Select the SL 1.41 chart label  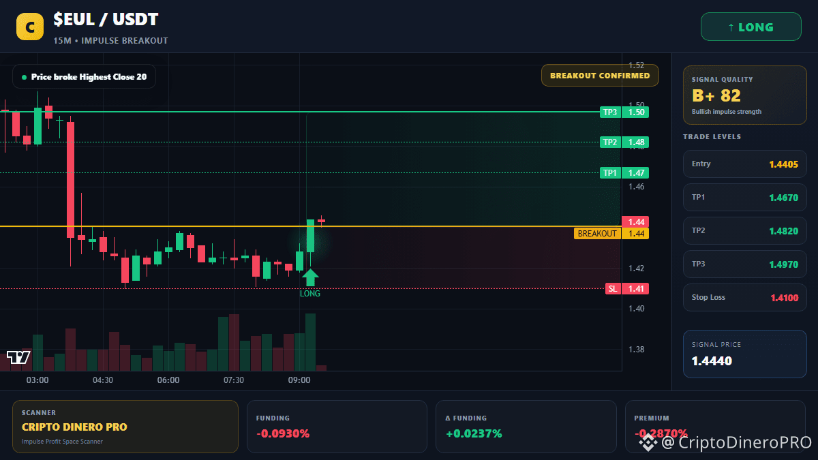coord(626,289)
